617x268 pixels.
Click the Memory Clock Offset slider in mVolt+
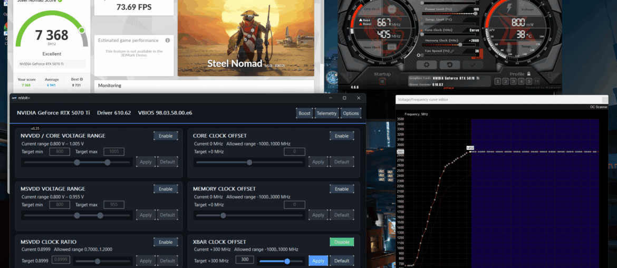tap(249, 215)
